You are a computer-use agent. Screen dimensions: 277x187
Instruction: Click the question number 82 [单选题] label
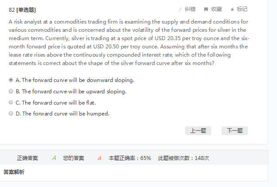pyautogui.click(x=22, y=10)
